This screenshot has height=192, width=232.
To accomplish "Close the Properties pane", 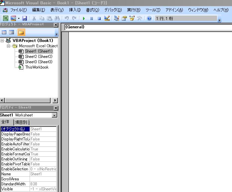I will click(56, 108).
